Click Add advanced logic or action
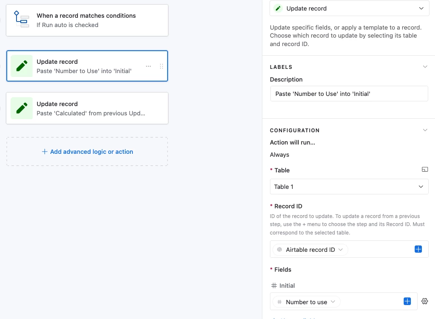Viewport: 435px width, 319px height. click(88, 152)
